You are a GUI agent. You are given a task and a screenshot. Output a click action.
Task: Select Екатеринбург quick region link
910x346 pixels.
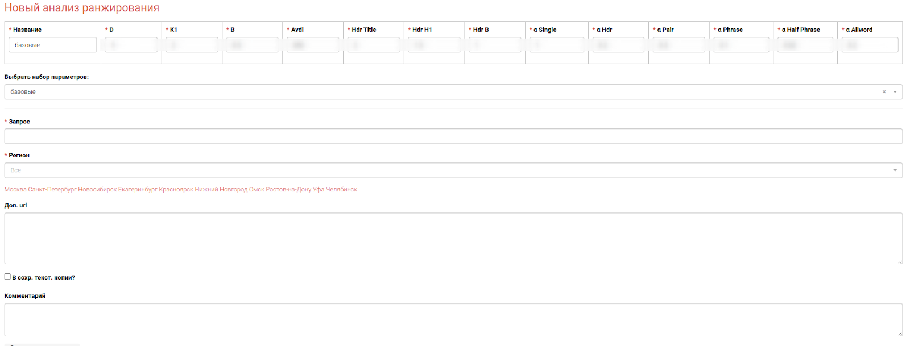138,190
